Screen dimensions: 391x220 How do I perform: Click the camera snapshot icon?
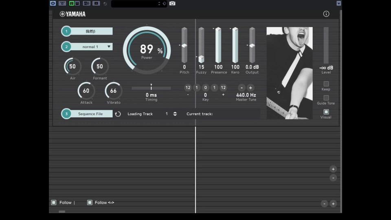172,4
